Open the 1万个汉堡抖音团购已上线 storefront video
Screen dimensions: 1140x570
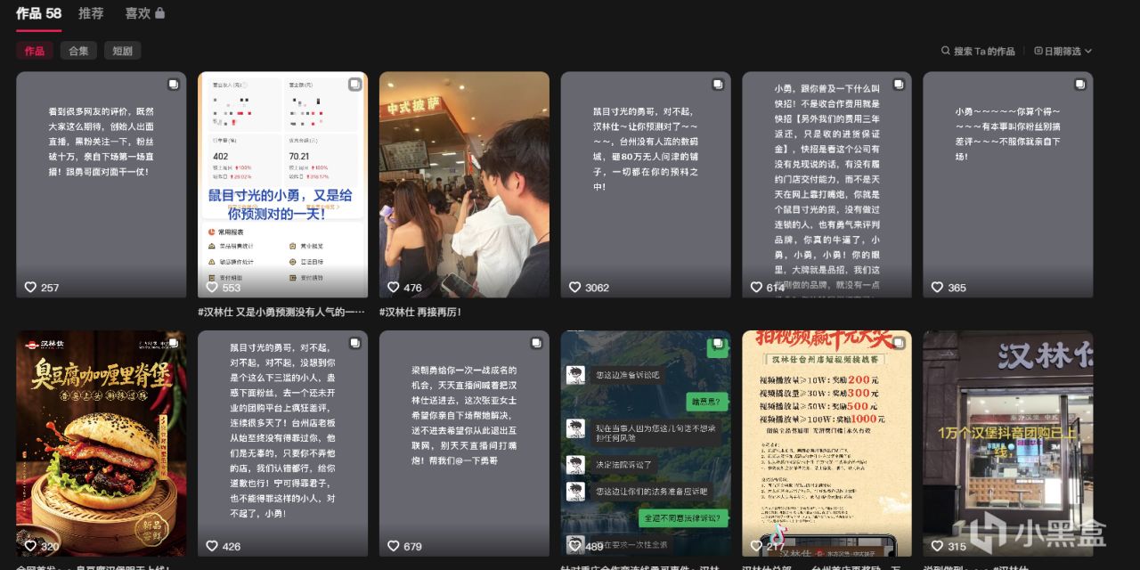pyautogui.click(x=1008, y=444)
